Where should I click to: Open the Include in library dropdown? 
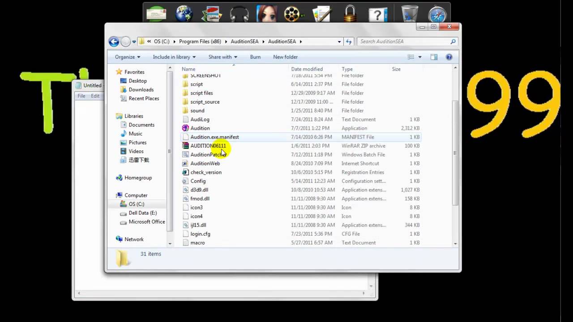pyautogui.click(x=174, y=57)
